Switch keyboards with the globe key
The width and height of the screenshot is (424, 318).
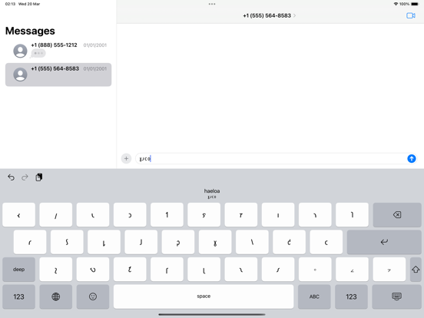(x=56, y=296)
